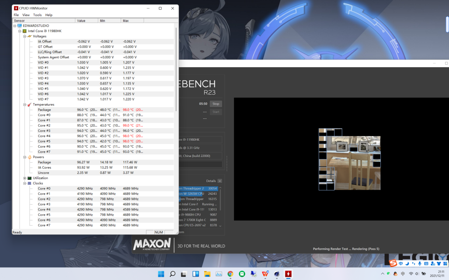
Task: Click the Utilization section icon
Action: (29, 178)
